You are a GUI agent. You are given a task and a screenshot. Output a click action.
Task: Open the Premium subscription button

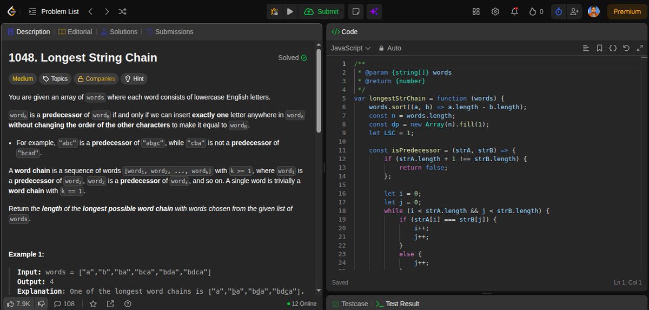tap(627, 11)
